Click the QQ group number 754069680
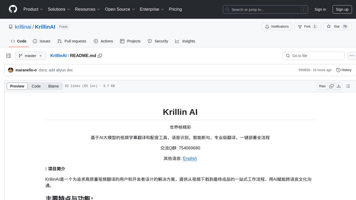356x200 pixels. [189, 148]
